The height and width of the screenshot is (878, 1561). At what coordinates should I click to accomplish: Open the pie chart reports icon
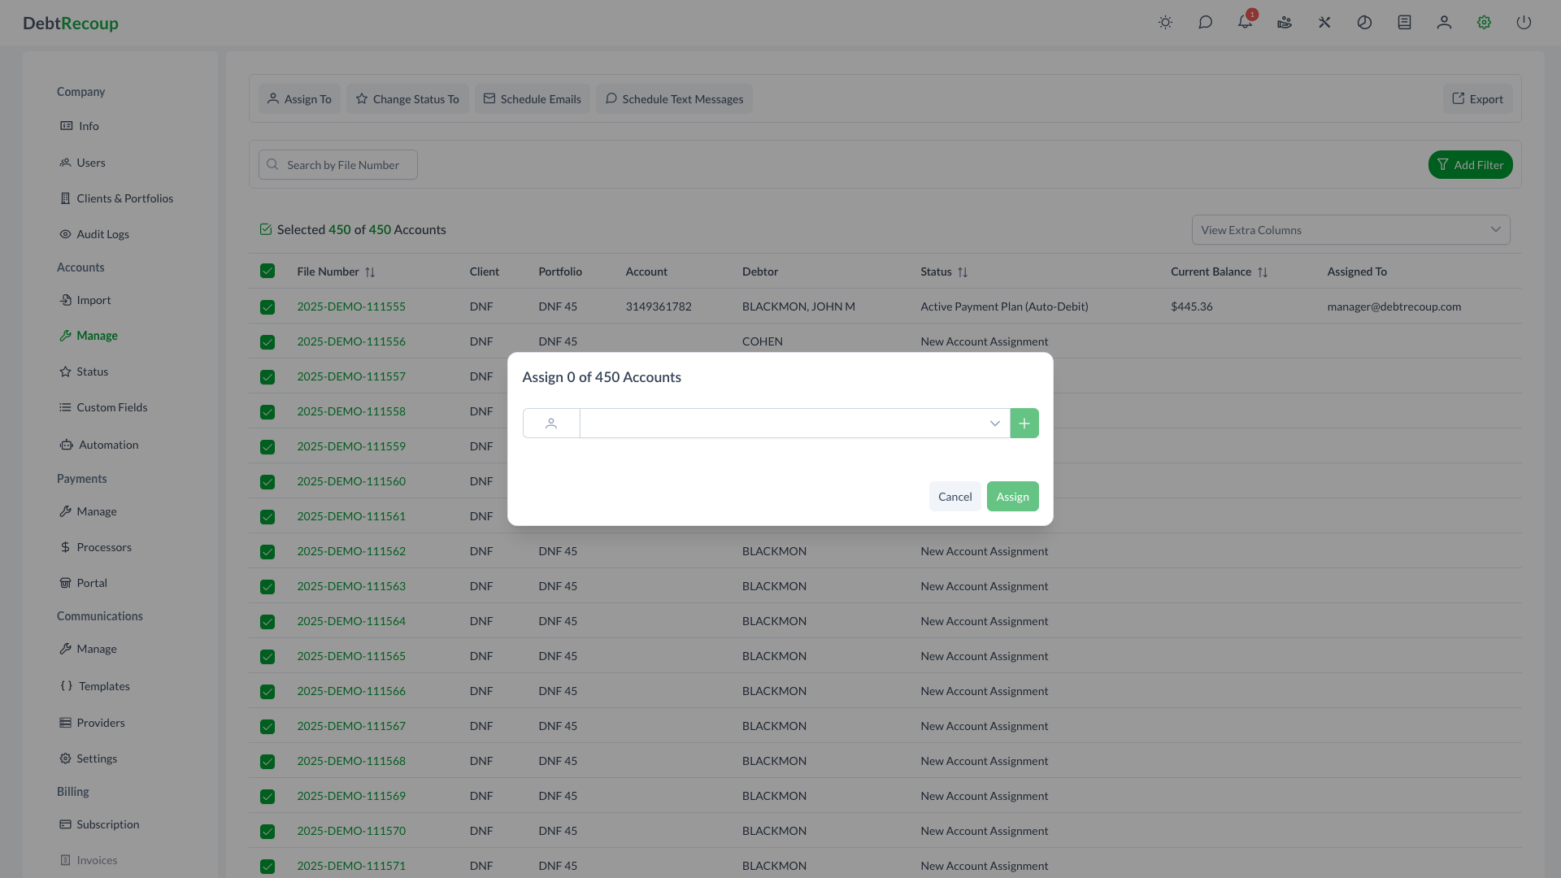coord(1364,23)
